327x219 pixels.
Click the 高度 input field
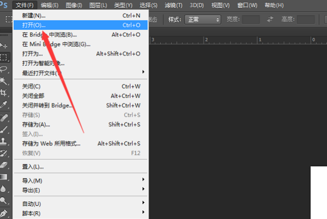coord(306,20)
